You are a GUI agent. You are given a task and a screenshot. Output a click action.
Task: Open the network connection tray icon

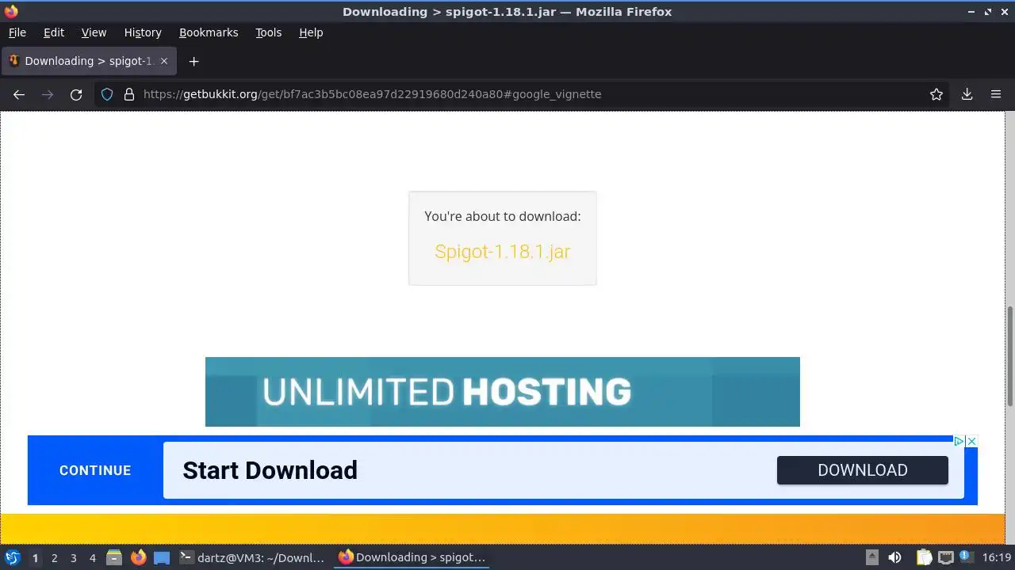point(945,558)
